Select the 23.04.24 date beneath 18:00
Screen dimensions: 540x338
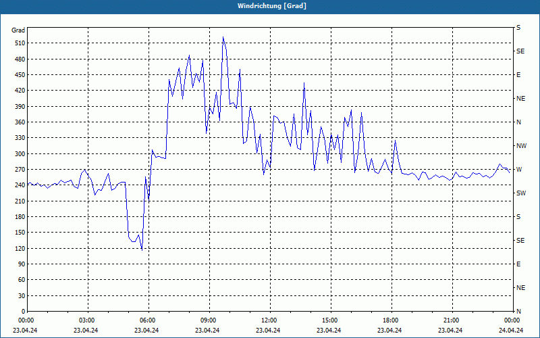[x=389, y=330]
